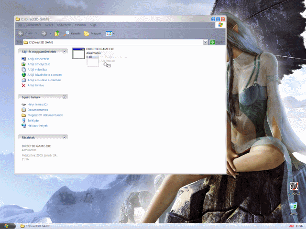306x229 pixels.
Task: Click the folder icon in title bar
Action: [x=18, y=19]
